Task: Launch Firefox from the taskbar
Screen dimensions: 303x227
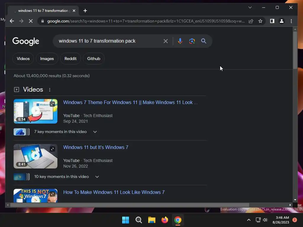Action: [165, 220]
